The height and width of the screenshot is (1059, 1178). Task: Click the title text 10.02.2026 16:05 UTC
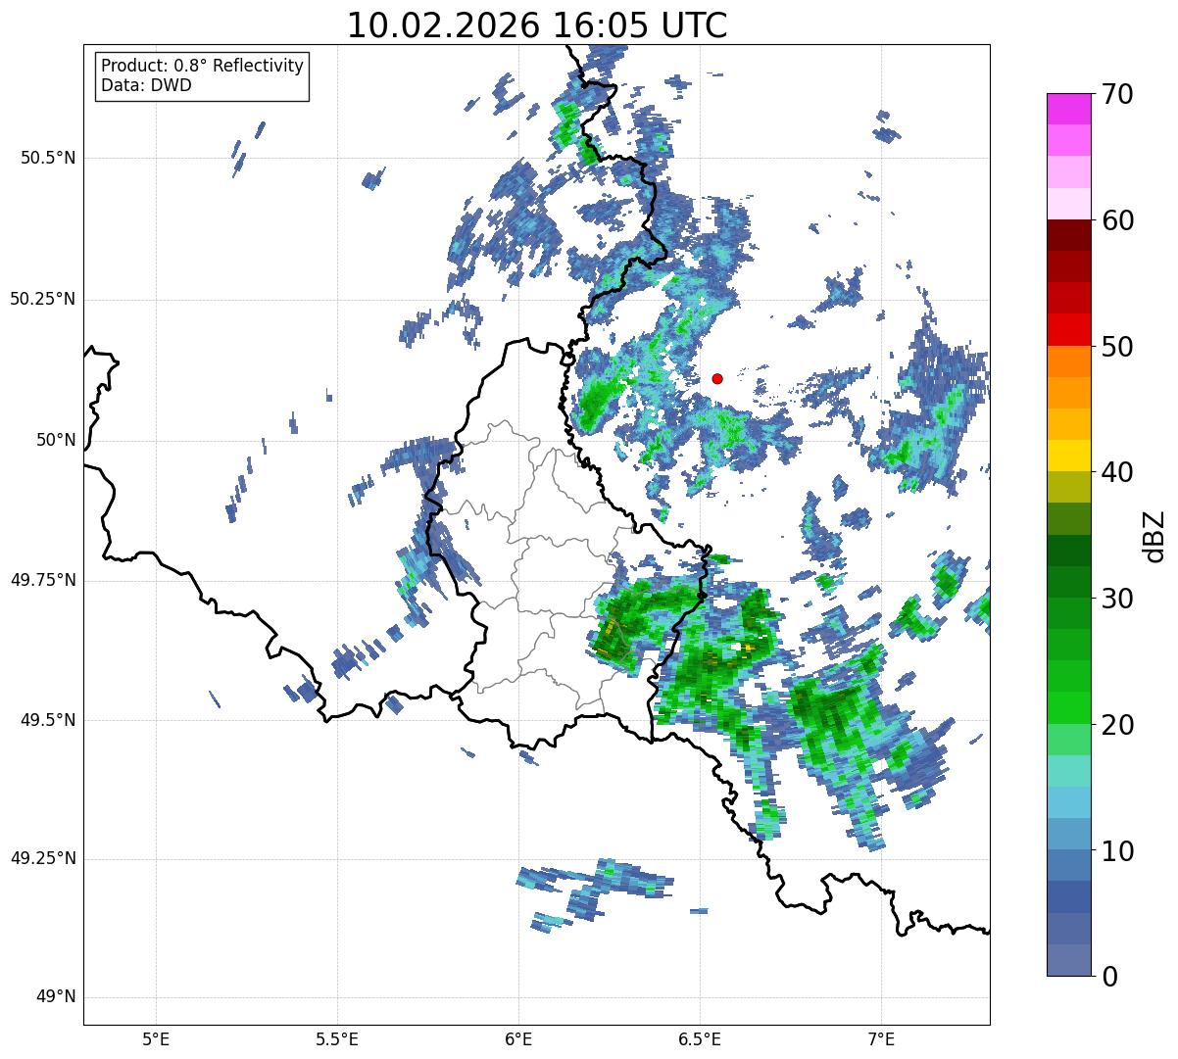click(537, 25)
